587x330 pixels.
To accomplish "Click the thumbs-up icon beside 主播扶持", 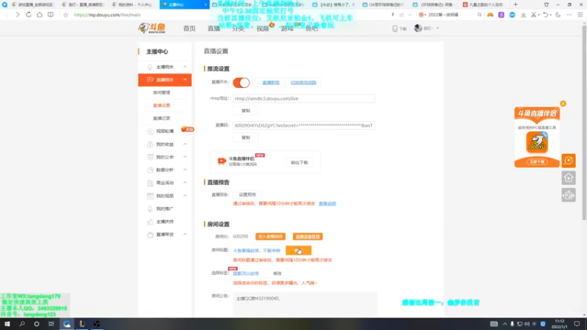I will click(x=150, y=222).
